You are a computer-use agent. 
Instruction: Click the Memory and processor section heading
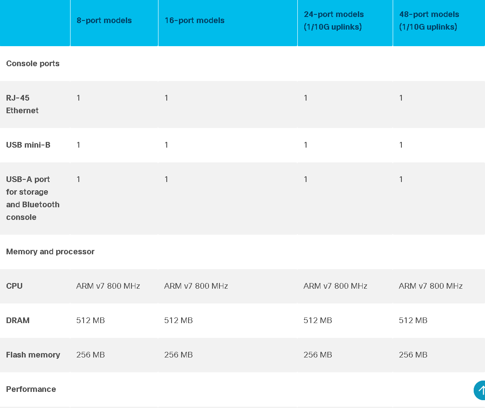coord(51,252)
